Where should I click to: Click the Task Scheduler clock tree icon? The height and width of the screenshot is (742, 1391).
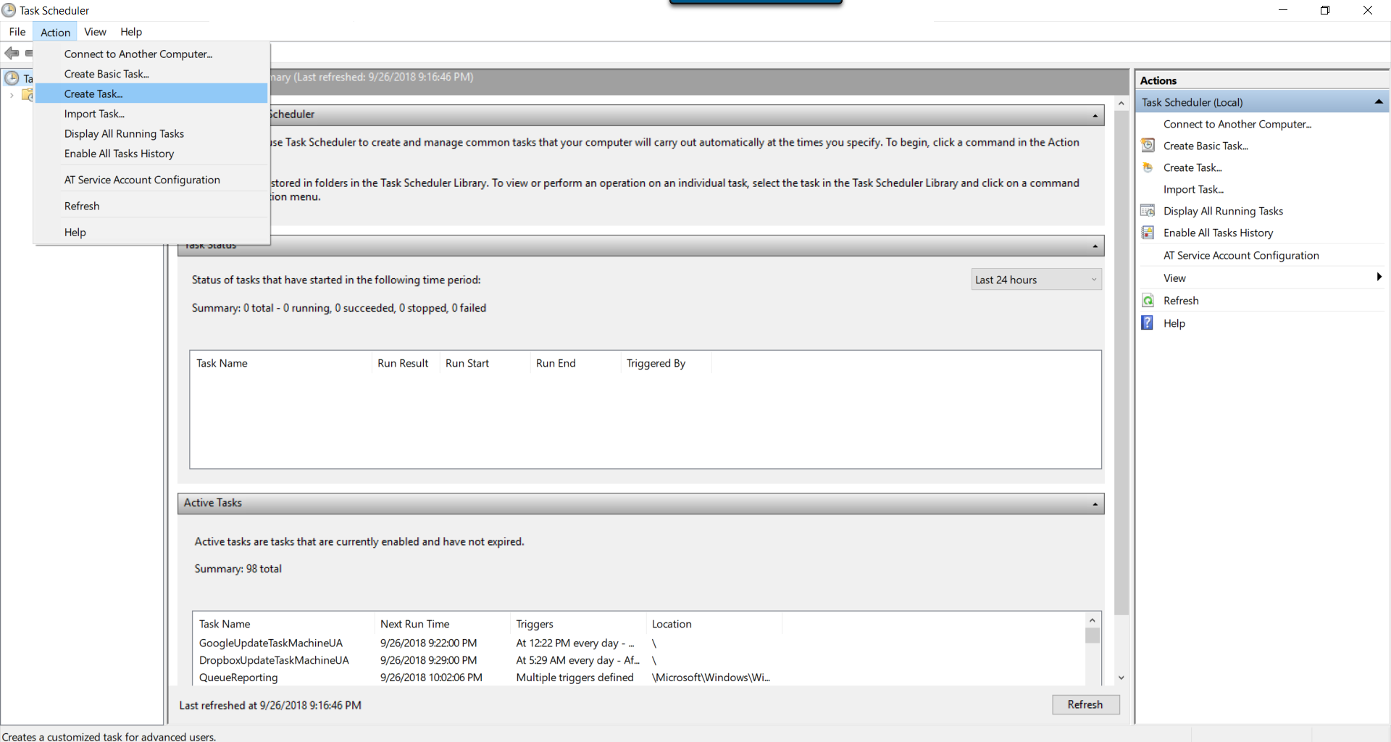12,78
